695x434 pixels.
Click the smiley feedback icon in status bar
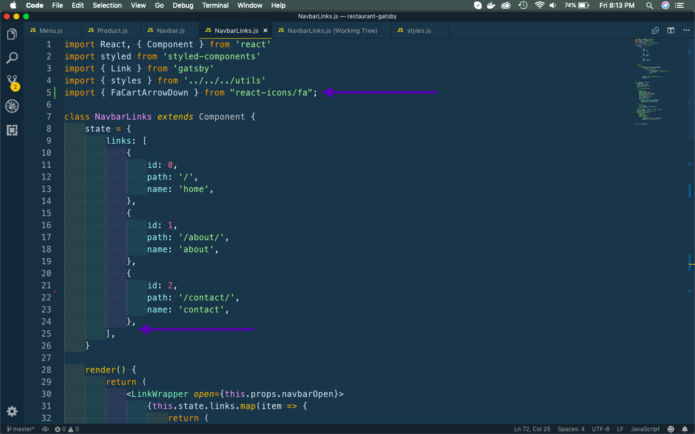click(x=671, y=429)
